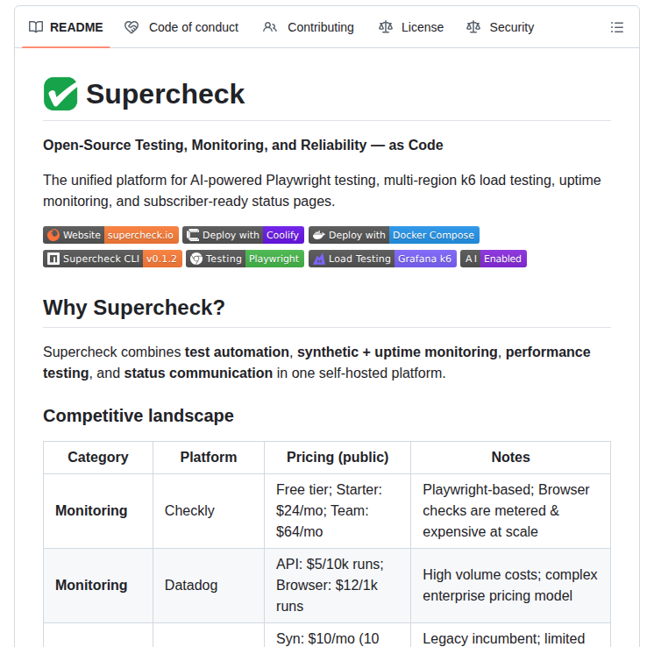This screenshot has width=654, height=647.
Task: Click the Notes column header
Action: 510,458
